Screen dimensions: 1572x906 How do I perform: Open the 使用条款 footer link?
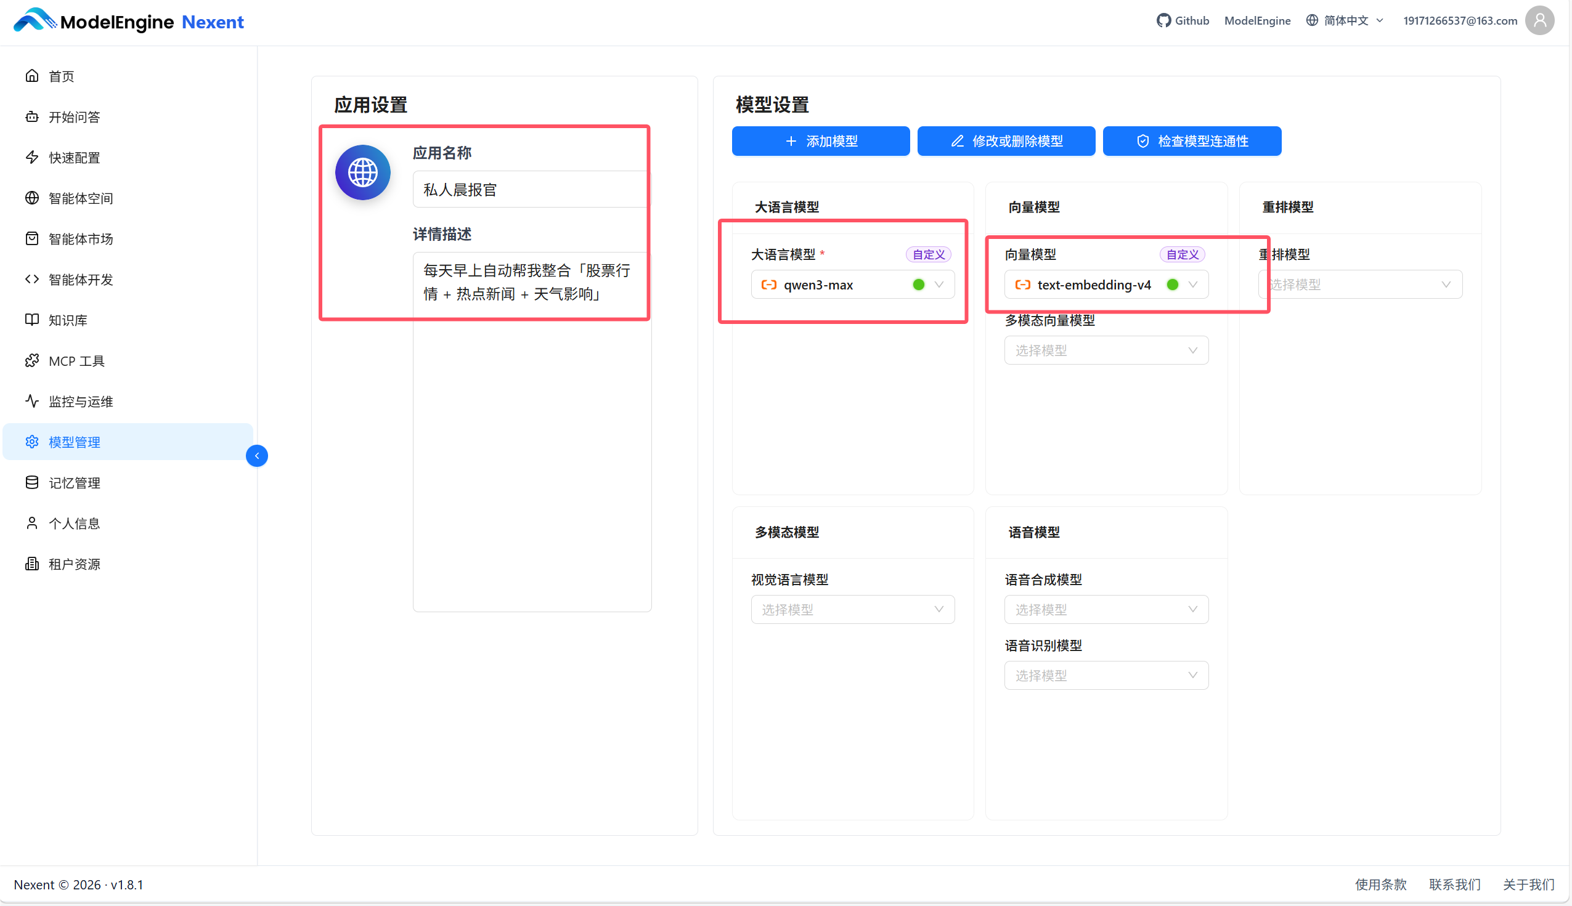tap(1380, 885)
